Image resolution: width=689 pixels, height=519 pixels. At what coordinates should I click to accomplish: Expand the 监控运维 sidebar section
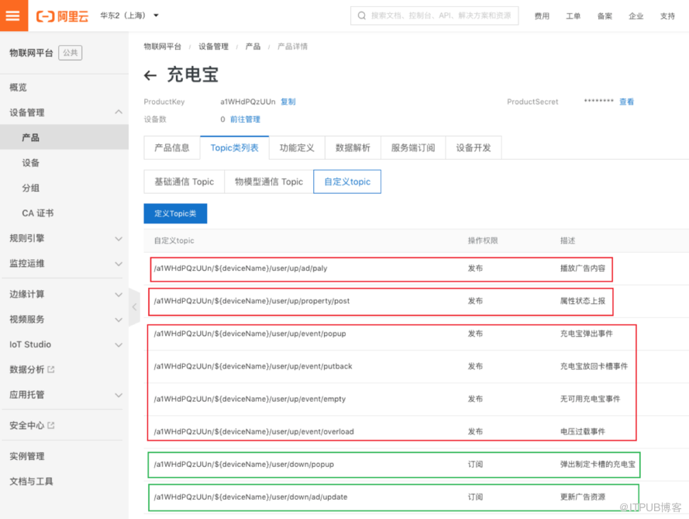point(119,264)
